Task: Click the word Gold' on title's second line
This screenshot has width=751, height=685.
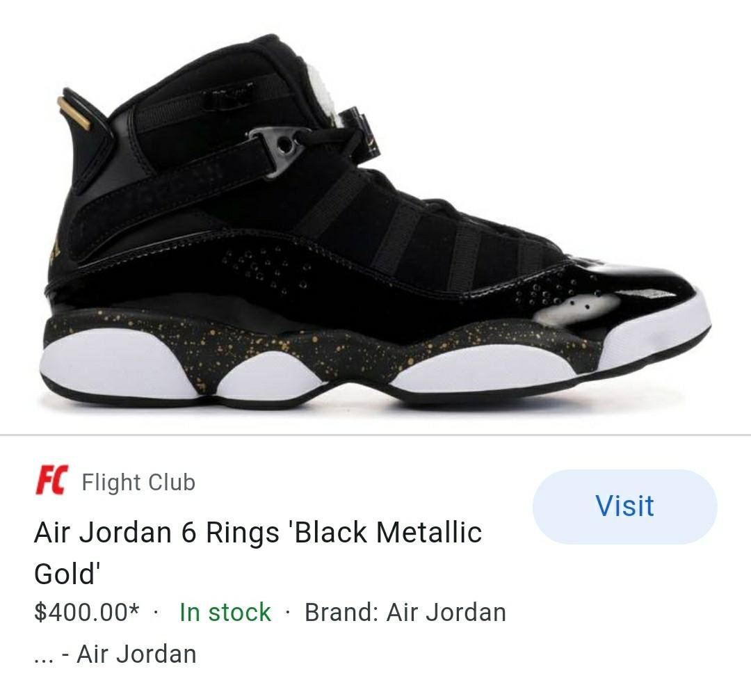Action: 67,573
